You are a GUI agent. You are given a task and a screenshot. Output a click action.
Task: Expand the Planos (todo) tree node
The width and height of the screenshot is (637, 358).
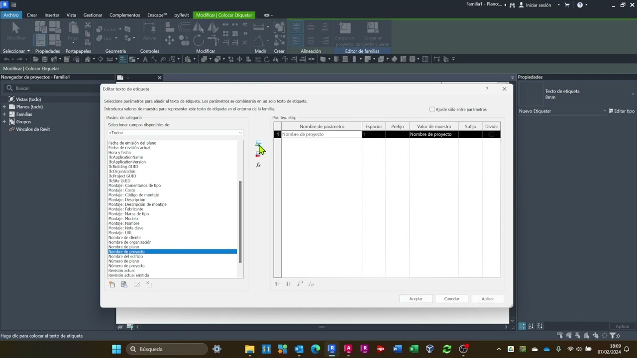click(4, 107)
